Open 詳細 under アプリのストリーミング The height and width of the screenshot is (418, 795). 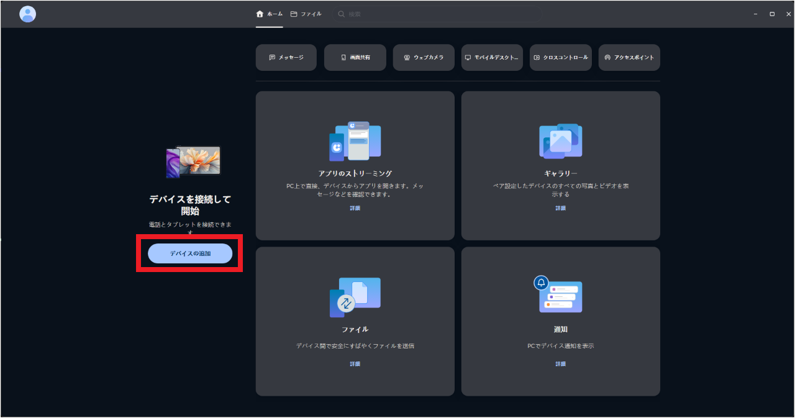point(355,208)
